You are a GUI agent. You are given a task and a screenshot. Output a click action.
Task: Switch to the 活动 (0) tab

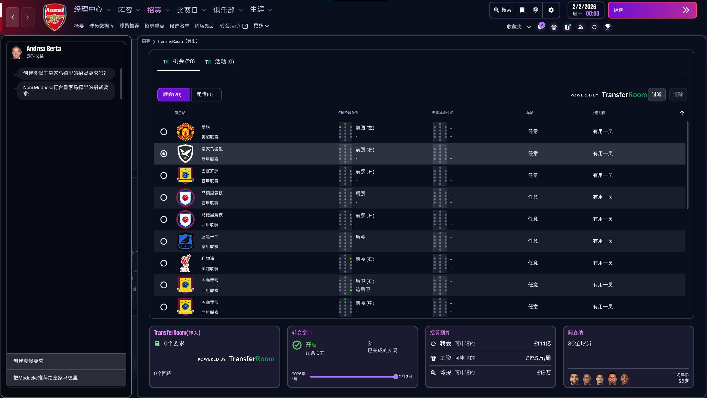(220, 62)
